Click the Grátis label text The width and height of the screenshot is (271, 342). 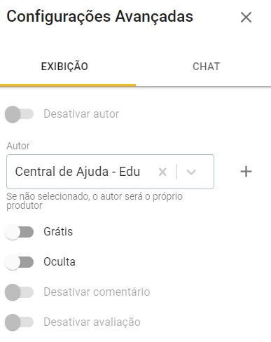[58, 232]
